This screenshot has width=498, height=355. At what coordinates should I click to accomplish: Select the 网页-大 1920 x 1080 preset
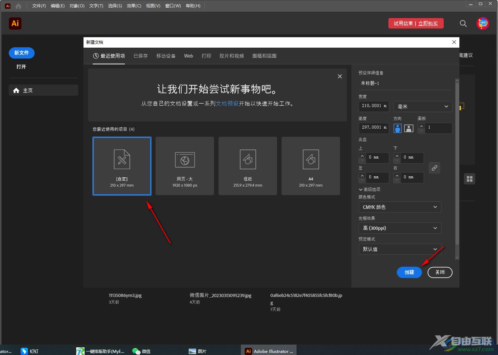tap(185, 166)
